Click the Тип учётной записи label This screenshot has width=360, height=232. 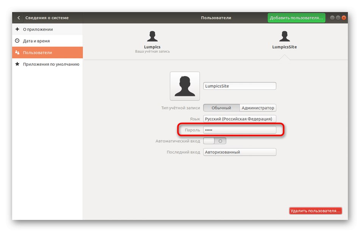[180, 108]
